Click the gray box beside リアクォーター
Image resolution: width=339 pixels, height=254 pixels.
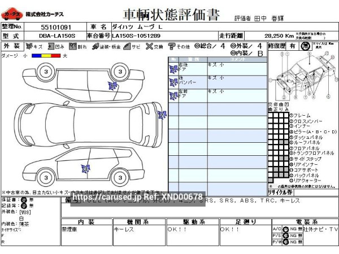coord(271,180)
